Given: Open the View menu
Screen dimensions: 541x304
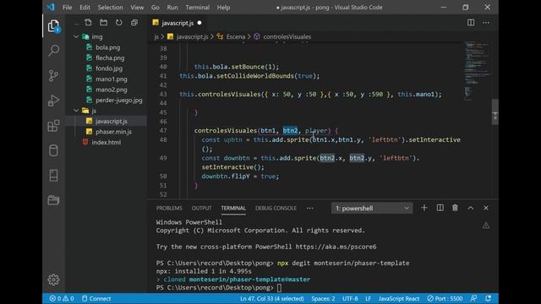Looking at the screenshot, I should coord(137,8).
